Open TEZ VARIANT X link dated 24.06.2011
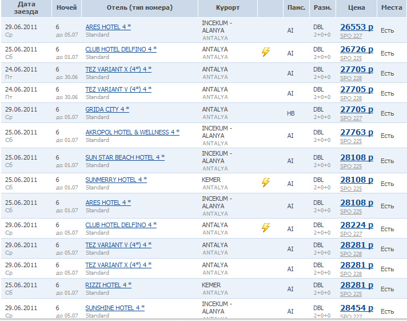Screen dimensions: 407x321 click(x=118, y=69)
